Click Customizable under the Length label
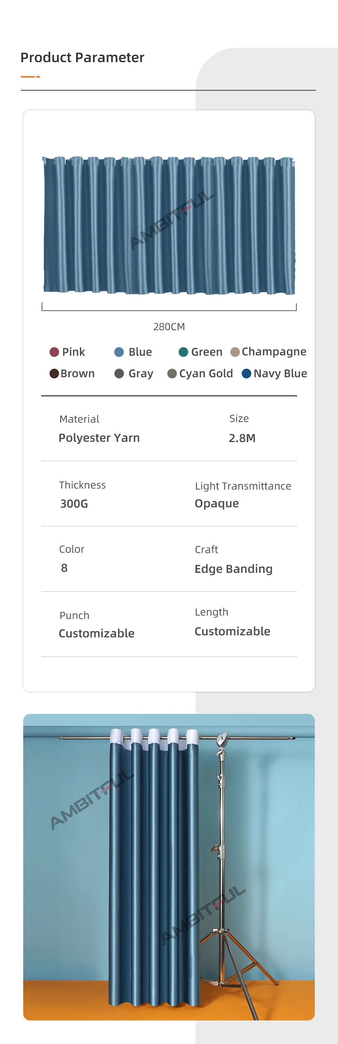The image size is (338, 1044). coord(232,631)
